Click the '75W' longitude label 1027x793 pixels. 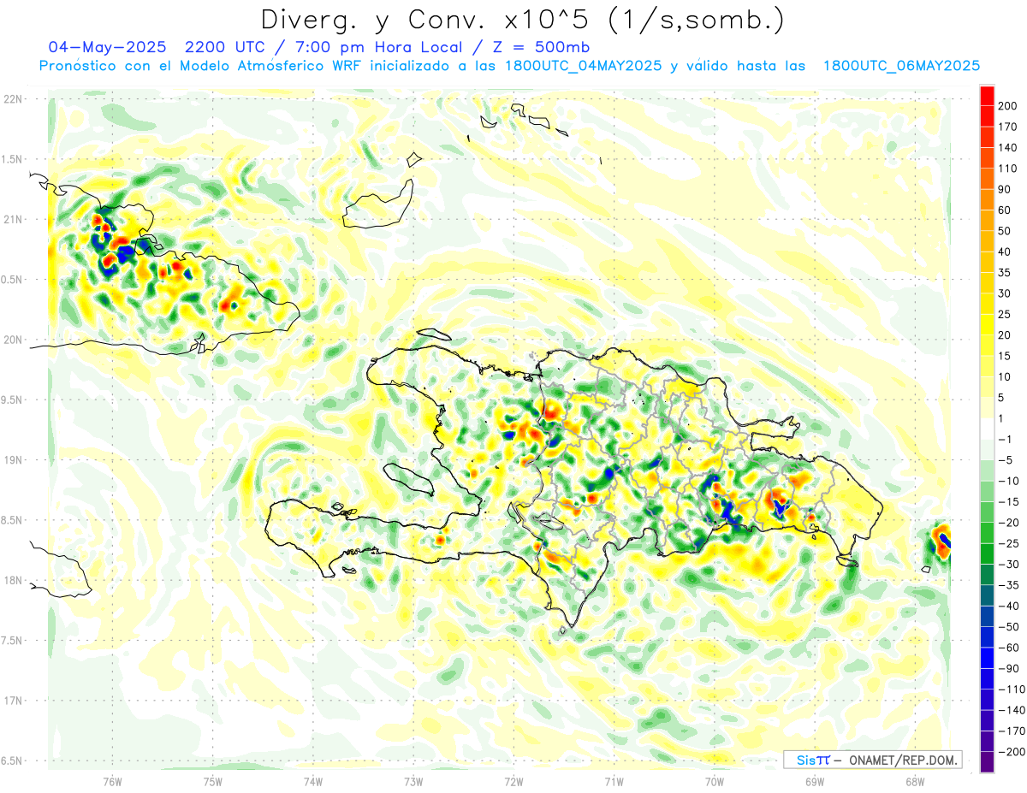point(213,782)
